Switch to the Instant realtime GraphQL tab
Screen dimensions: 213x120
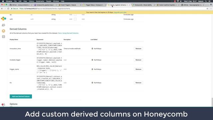coord(168,5)
